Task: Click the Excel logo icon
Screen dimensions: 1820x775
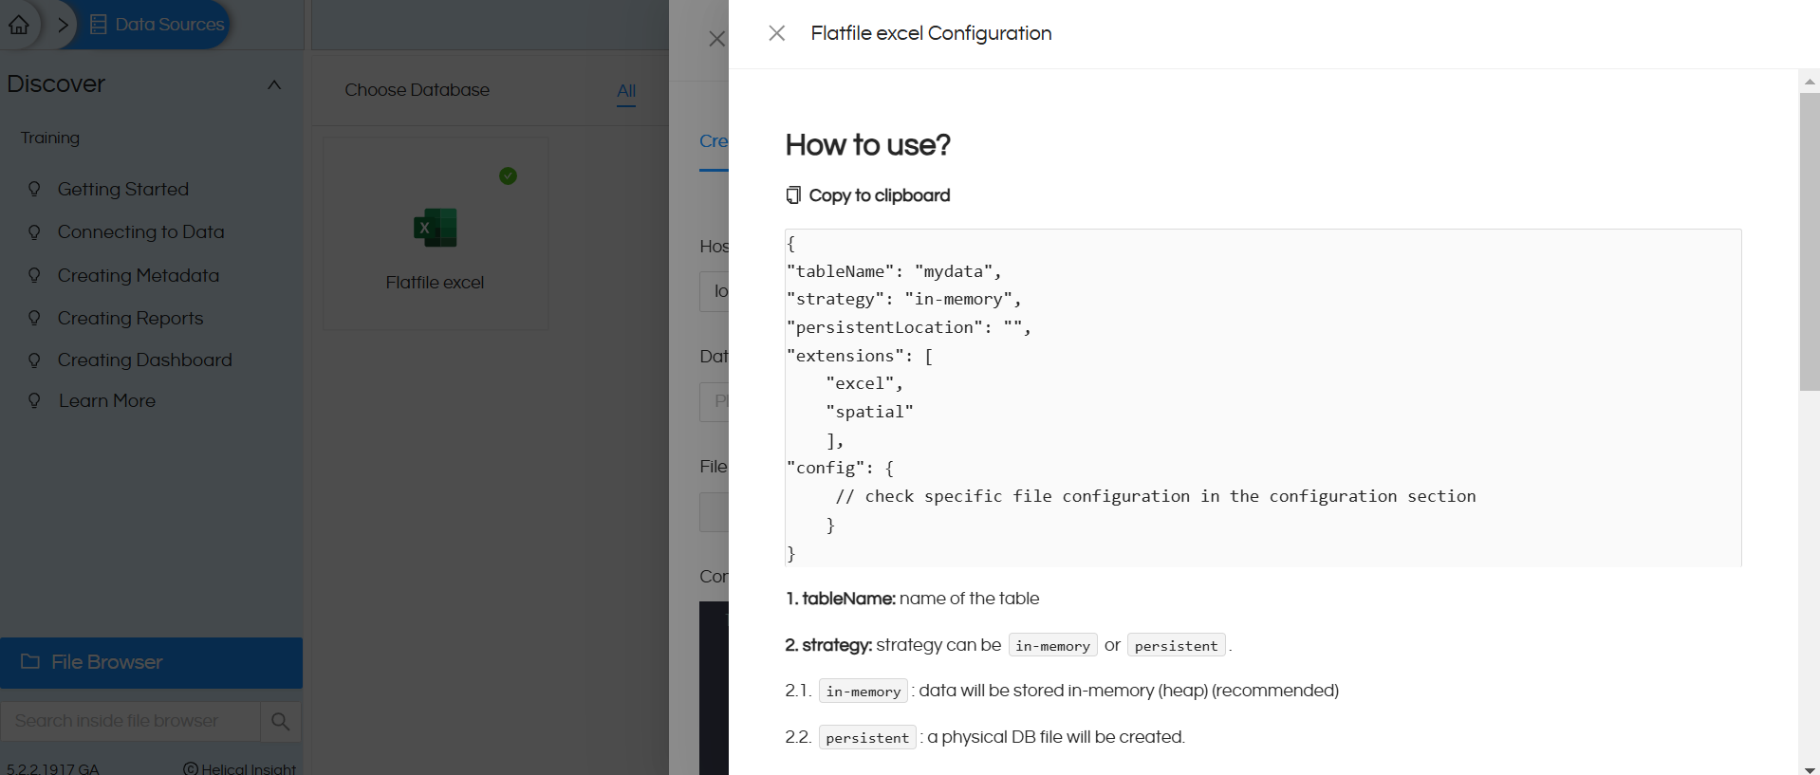Action: click(x=436, y=228)
